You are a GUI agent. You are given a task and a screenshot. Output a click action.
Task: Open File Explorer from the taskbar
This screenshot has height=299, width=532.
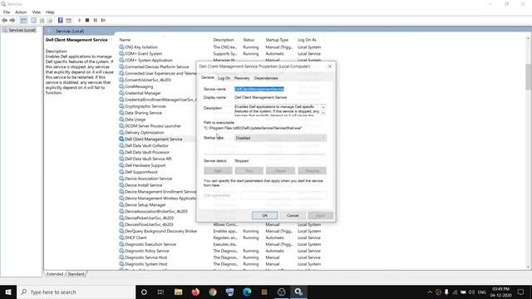(x=178, y=292)
